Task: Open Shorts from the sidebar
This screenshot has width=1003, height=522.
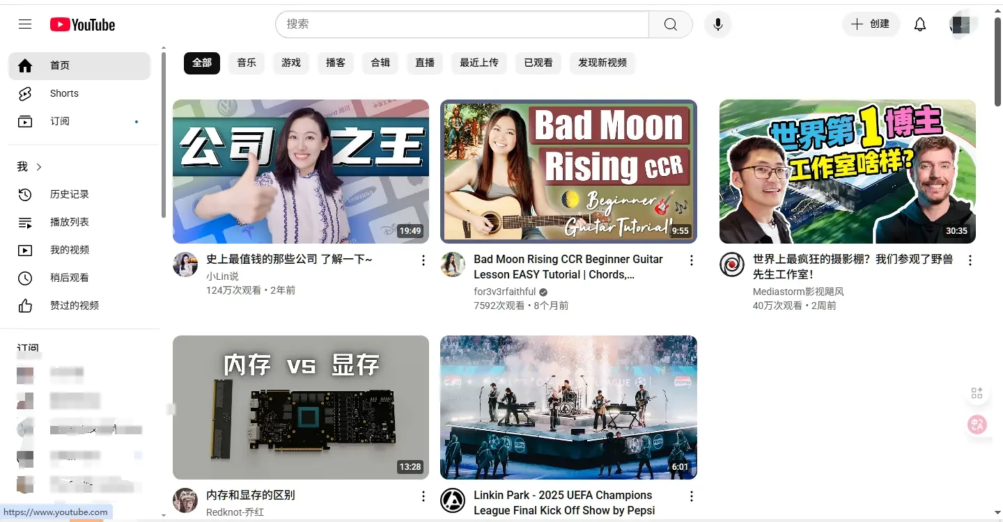Action: point(79,93)
